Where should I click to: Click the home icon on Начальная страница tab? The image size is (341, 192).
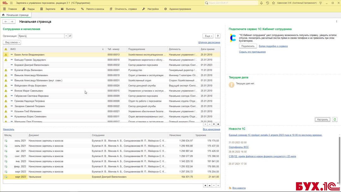click(x=3, y=15)
